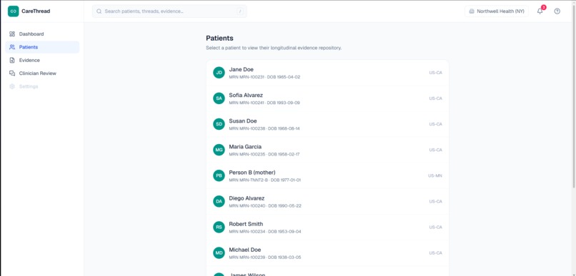Open Diego Alvarez patient record

[x=327, y=201]
